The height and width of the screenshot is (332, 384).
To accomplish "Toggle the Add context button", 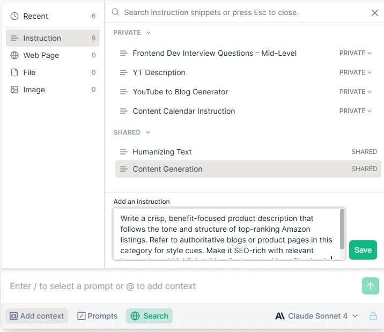I will tap(37, 316).
